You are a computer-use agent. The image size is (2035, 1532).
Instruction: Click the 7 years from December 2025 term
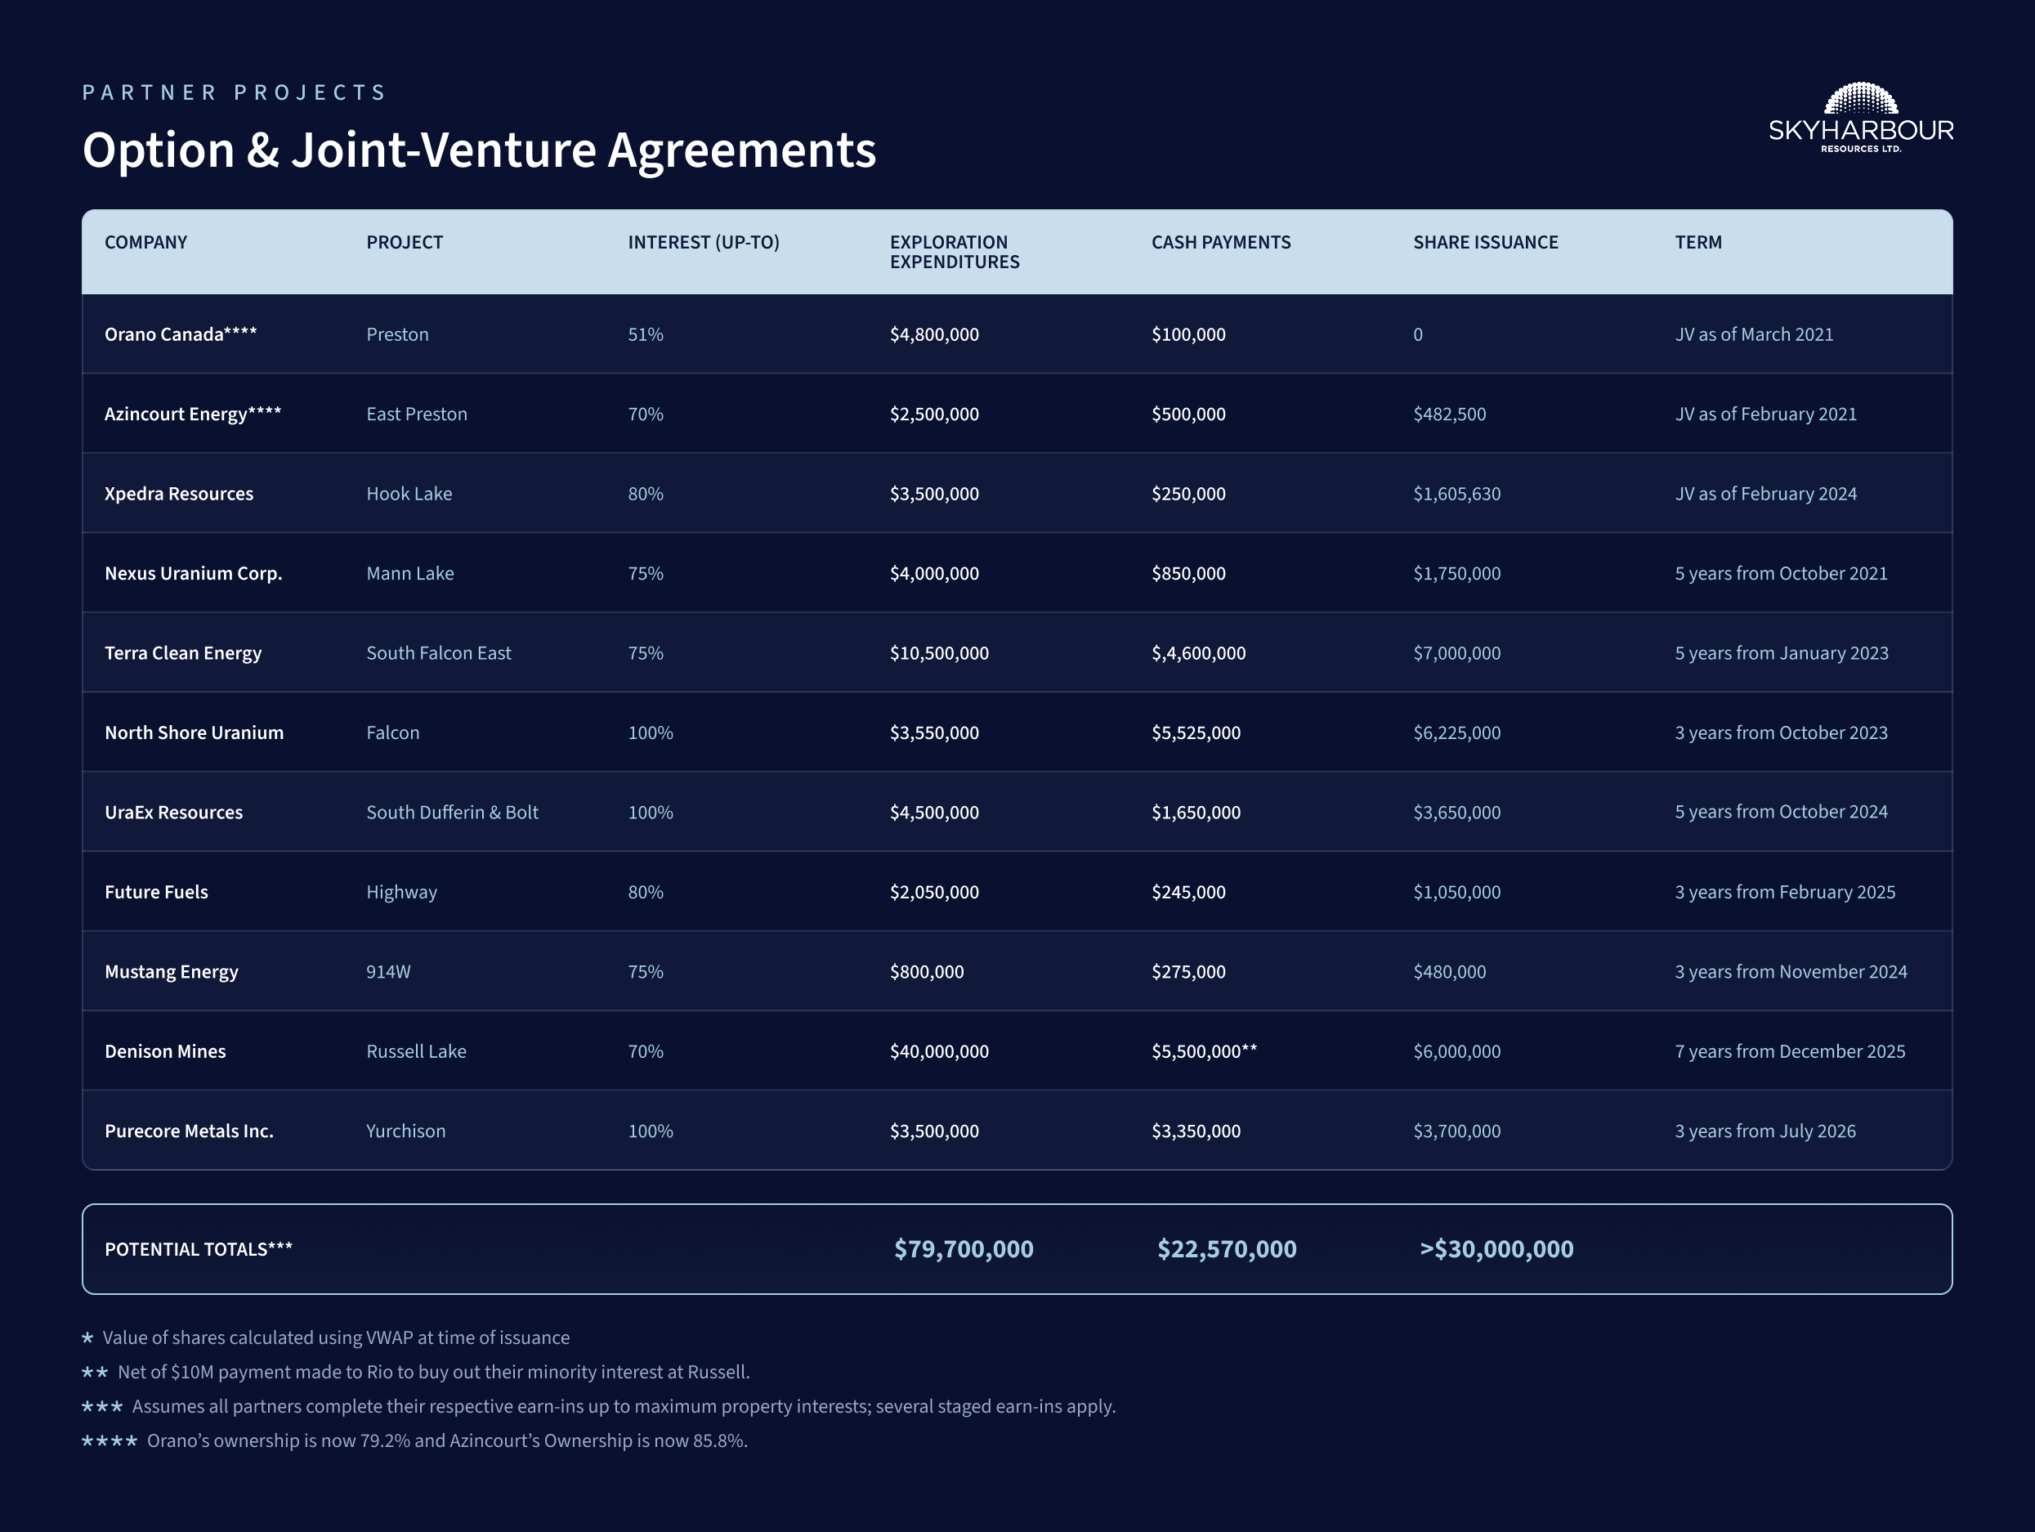click(1789, 1050)
